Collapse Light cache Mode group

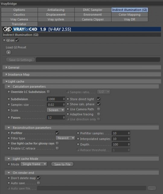[x=9, y=159]
